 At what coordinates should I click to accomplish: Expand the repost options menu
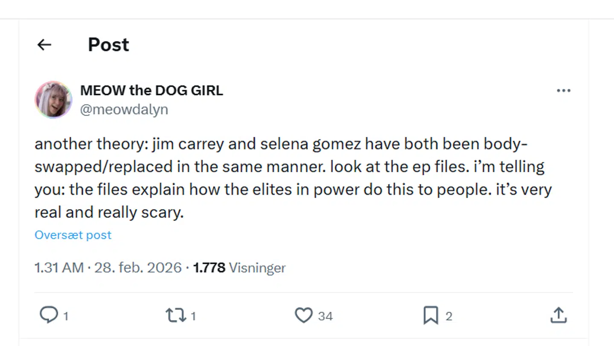coord(175,315)
